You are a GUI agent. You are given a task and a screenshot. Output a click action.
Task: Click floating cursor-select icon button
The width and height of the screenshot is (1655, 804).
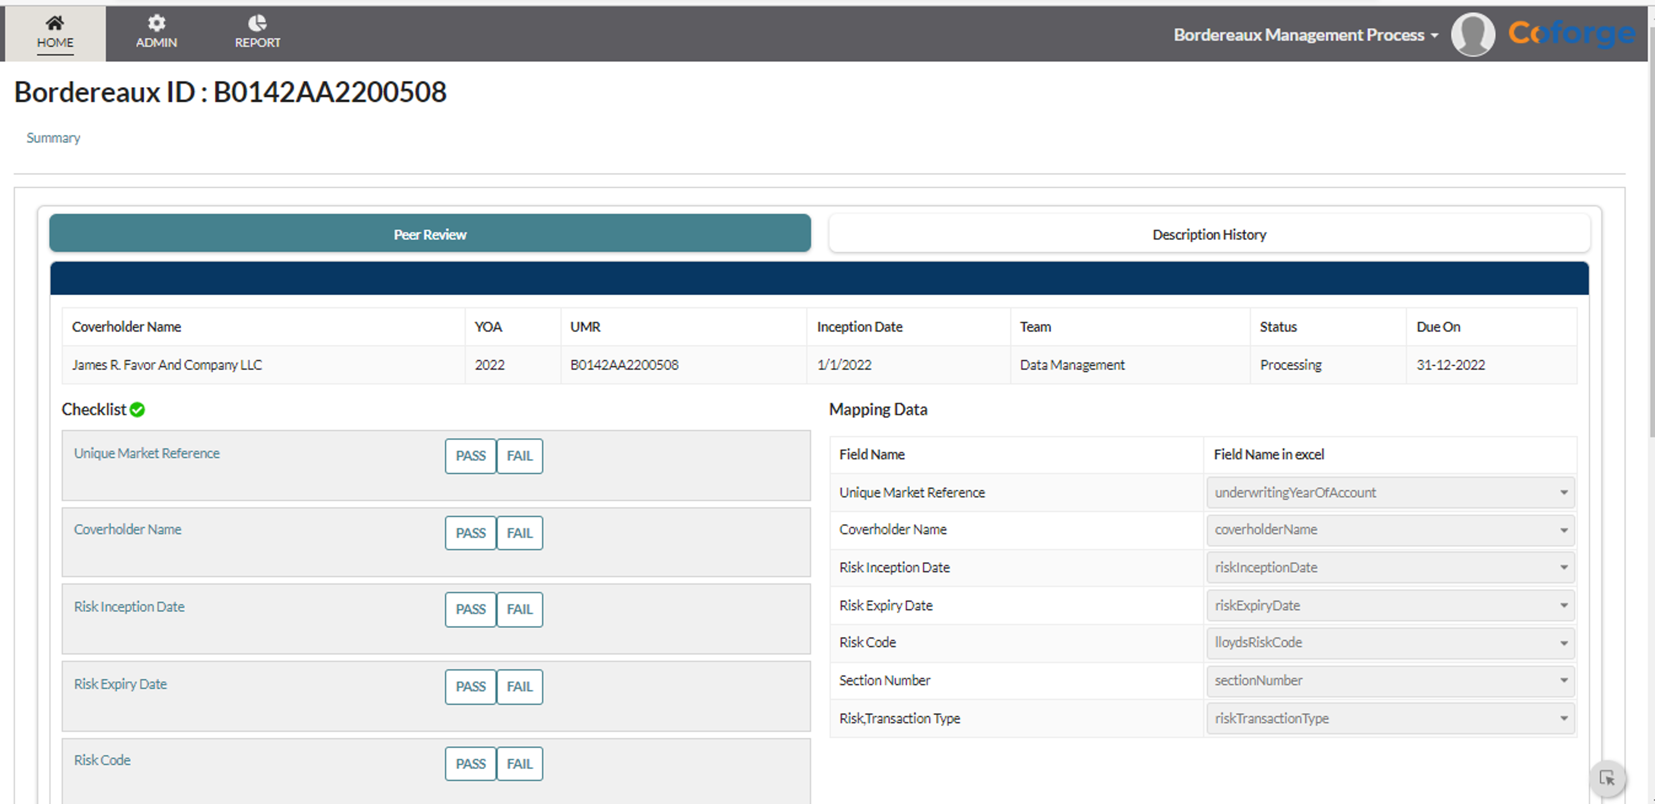click(x=1608, y=778)
